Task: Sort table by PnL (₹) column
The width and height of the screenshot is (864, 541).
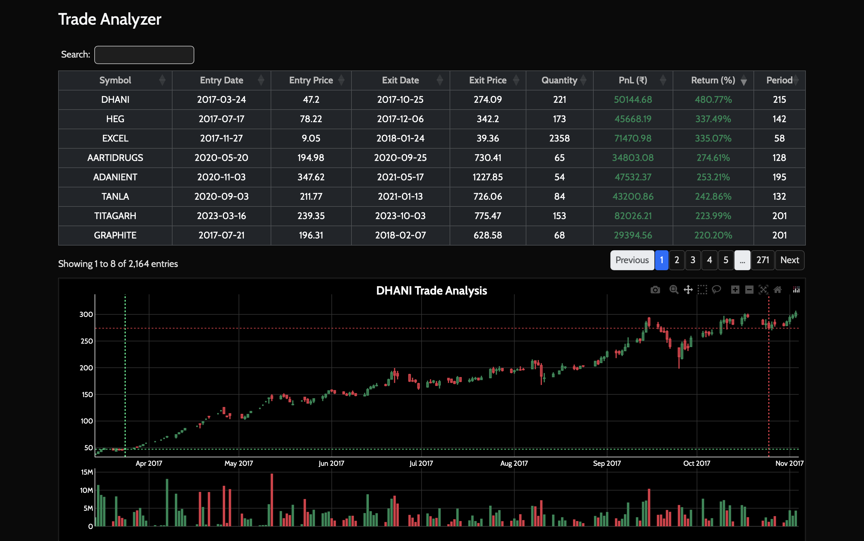Action: (633, 80)
